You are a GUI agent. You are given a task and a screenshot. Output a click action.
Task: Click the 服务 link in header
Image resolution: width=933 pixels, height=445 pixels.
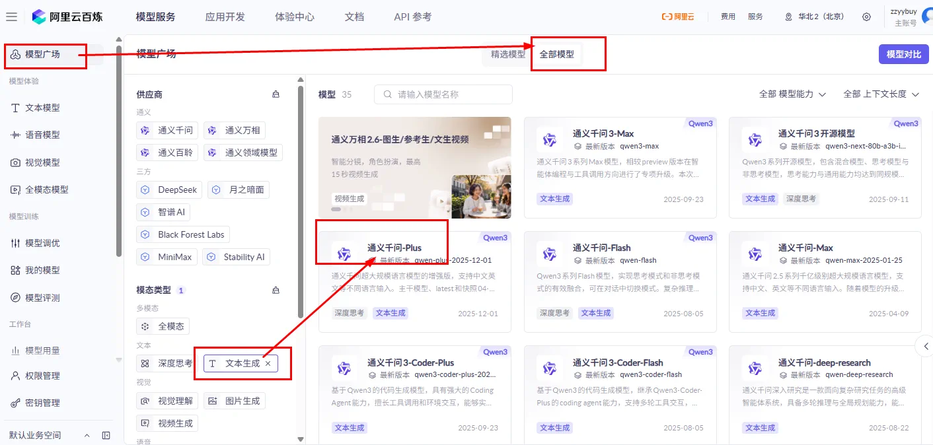pyautogui.click(x=755, y=17)
